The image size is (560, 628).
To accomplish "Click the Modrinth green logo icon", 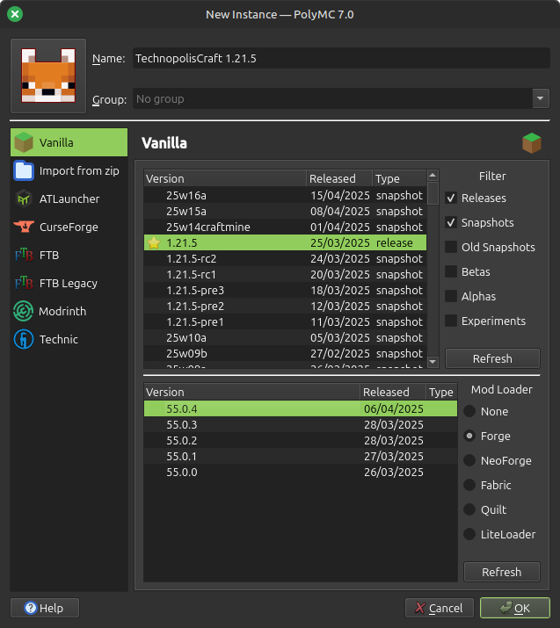I will 23,311.
